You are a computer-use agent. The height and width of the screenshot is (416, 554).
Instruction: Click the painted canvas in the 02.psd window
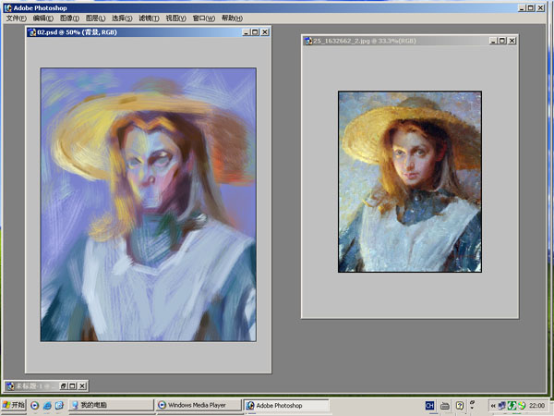(x=149, y=204)
